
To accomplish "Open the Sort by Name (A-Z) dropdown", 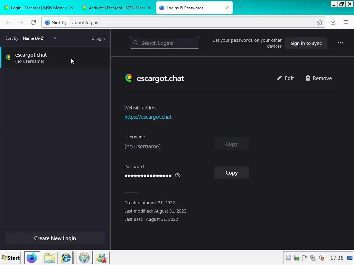I will (x=40, y=38).
